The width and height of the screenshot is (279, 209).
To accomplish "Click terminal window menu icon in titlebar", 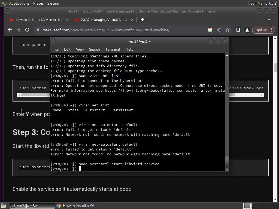I will click(x=53, y=41).
